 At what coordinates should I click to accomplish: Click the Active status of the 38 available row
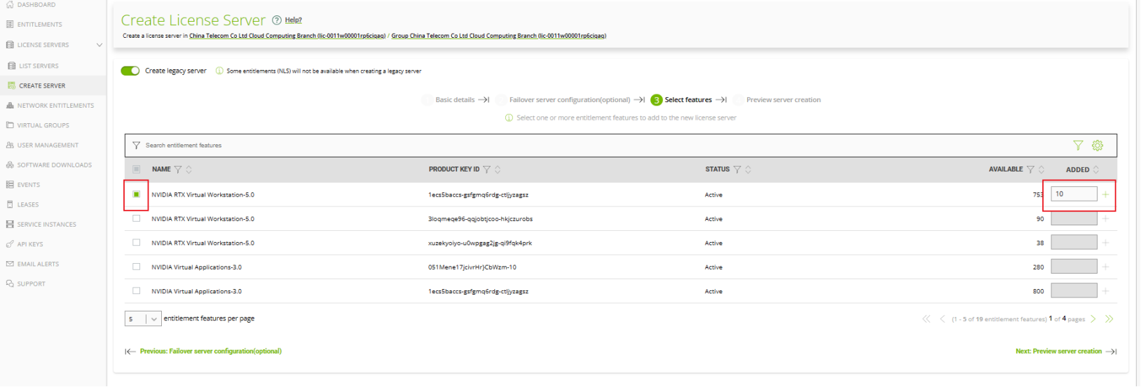[713, 243]
